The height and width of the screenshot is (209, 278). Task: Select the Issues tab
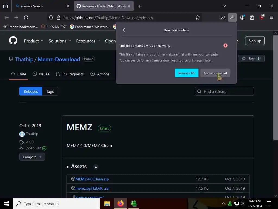pyautogui.click(x=41, y=74)
